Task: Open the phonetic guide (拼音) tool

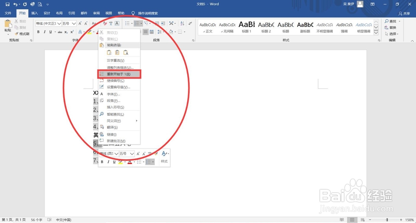Action: pos(111,24)
